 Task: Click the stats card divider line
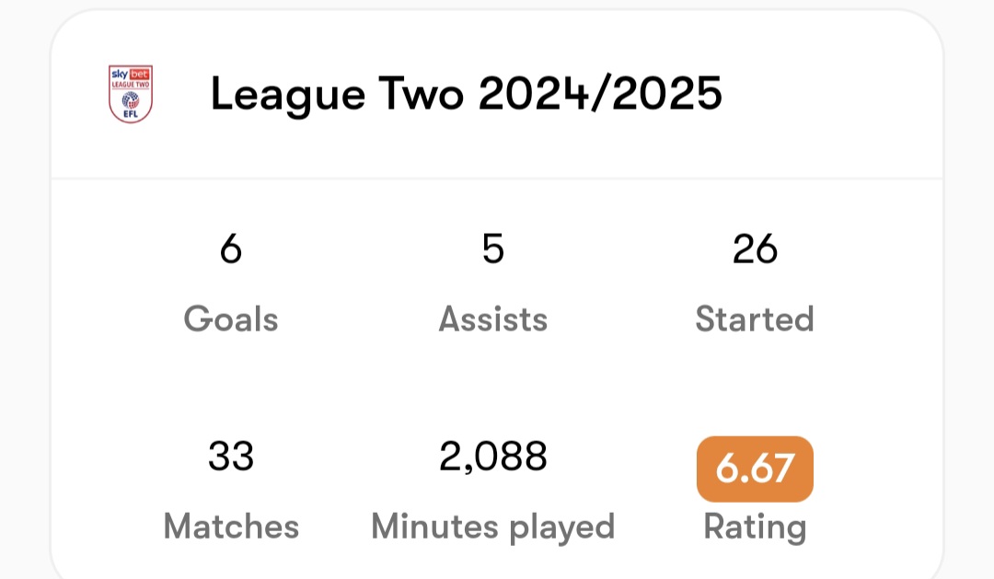tap(497, 179)
